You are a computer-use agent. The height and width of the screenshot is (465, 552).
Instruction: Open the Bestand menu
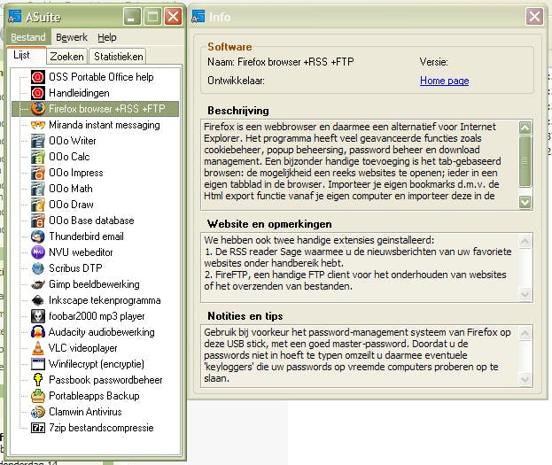pyautogui.click(x=27, y=37)
